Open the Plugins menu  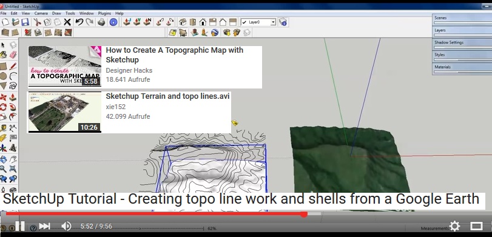click(x=104, y=13)
